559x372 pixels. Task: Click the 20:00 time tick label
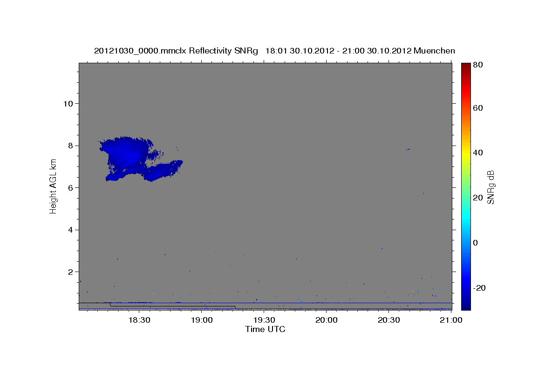327,320
